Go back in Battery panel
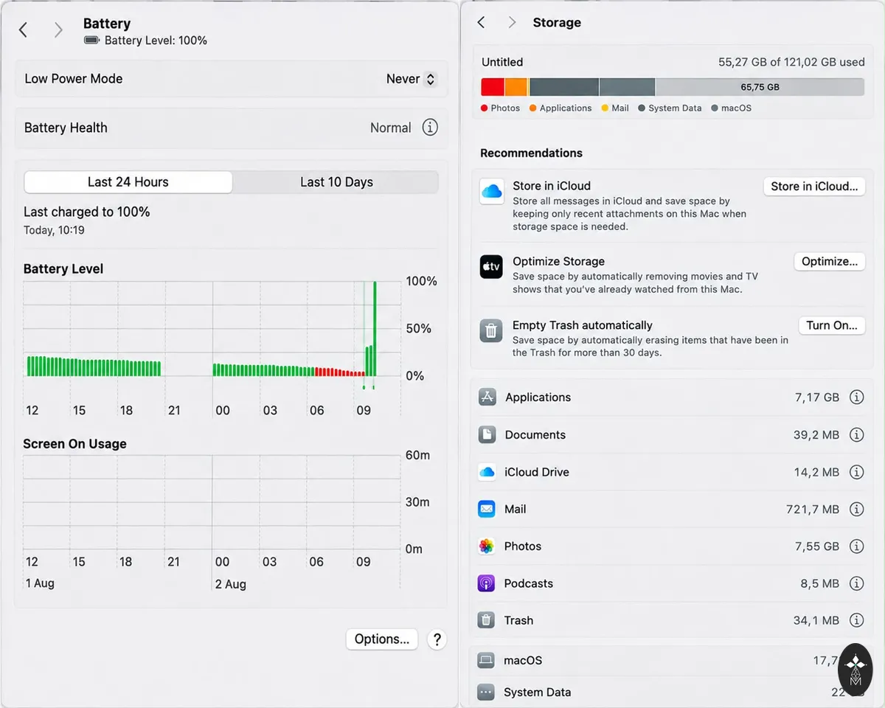This screenshot has height=708, width=885. click(x=23, y=29)
